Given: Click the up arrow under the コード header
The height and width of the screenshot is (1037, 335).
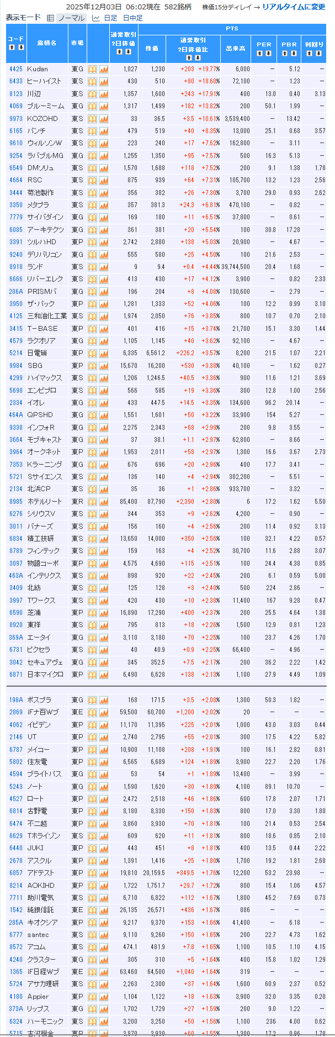Looking at the screenshot, I should [x=12, y=48].
